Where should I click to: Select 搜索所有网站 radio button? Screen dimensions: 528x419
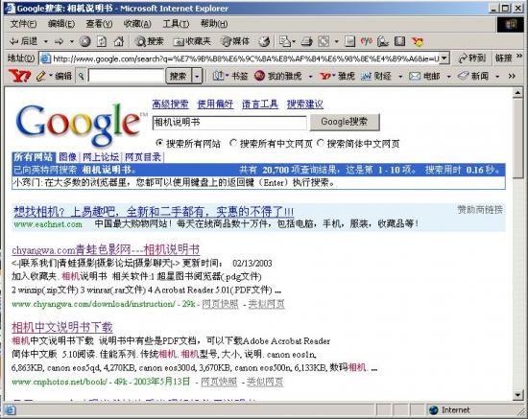coord(159,143)
